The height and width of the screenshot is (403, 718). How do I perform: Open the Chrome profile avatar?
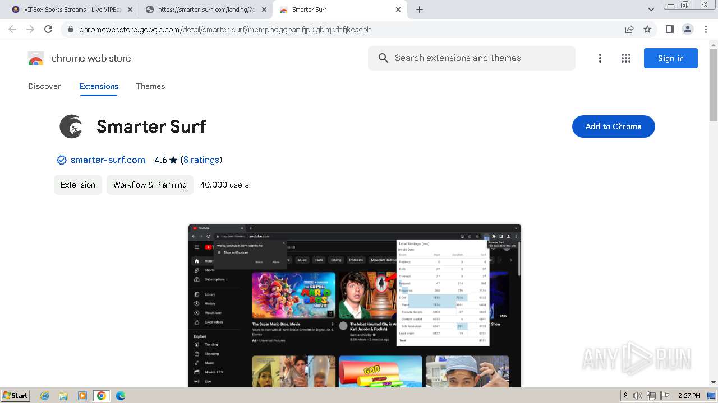point(687,29)
